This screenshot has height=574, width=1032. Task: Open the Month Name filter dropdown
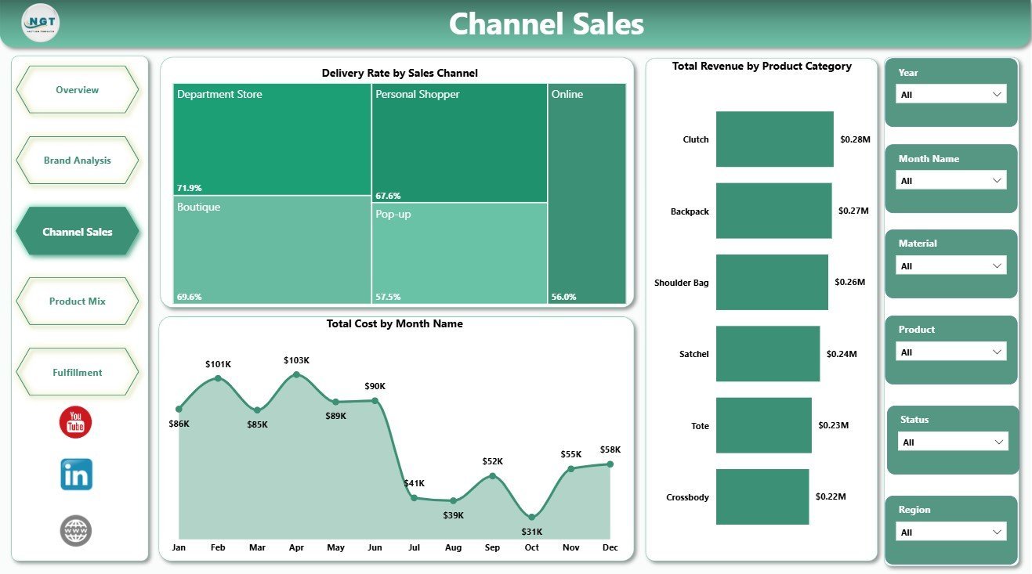951,180
